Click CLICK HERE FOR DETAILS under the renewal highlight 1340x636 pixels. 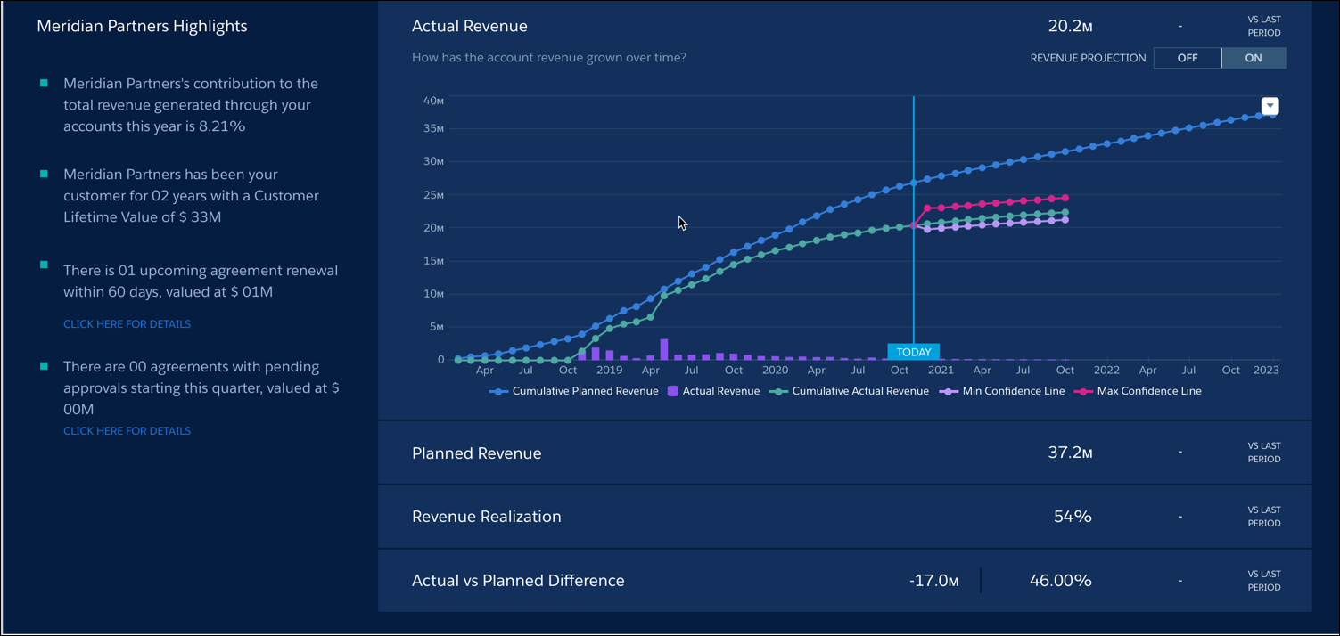point(127,323)
